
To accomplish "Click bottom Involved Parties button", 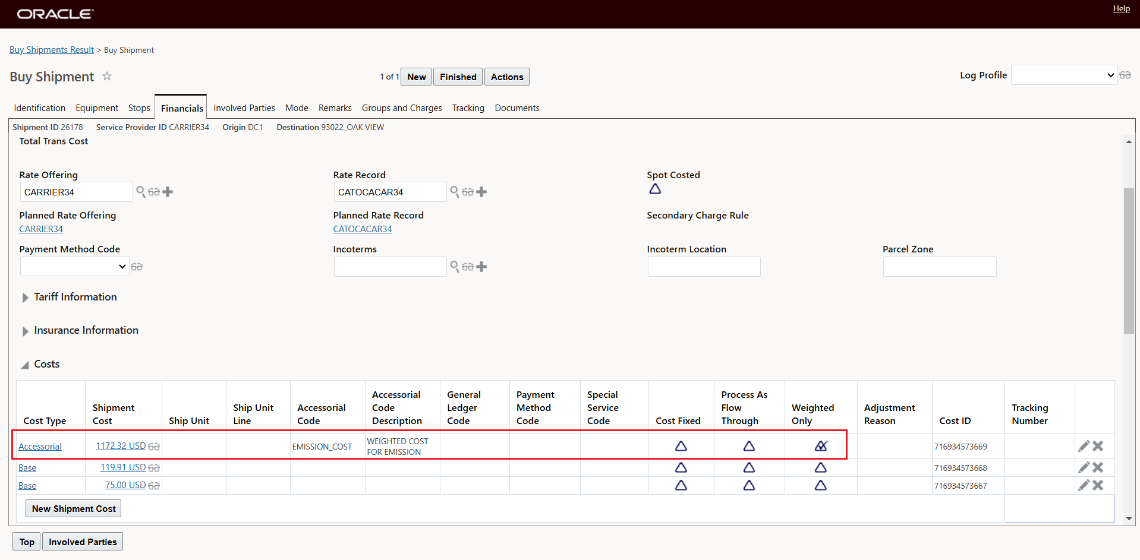I will [83, 542].
